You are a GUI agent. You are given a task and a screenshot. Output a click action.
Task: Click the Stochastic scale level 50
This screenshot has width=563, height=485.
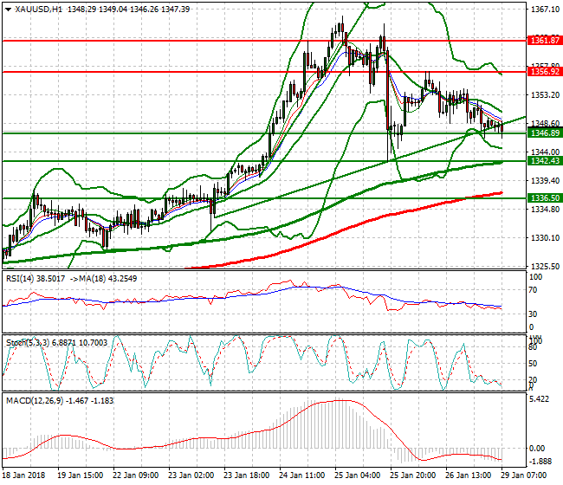pyautogui.click(x=534, y=363)
